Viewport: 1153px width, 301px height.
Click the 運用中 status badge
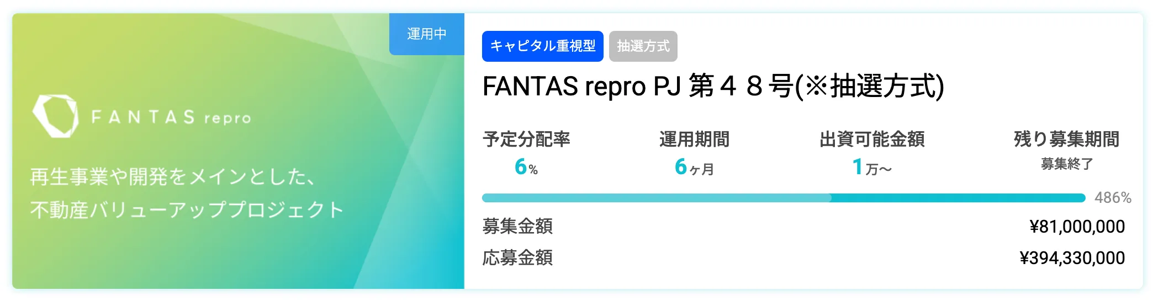[x=426, y=34]
